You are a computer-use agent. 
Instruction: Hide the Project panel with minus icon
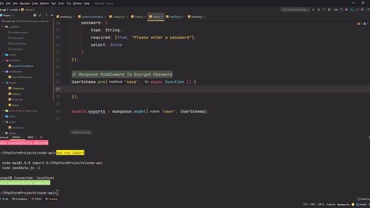(51, 16)
